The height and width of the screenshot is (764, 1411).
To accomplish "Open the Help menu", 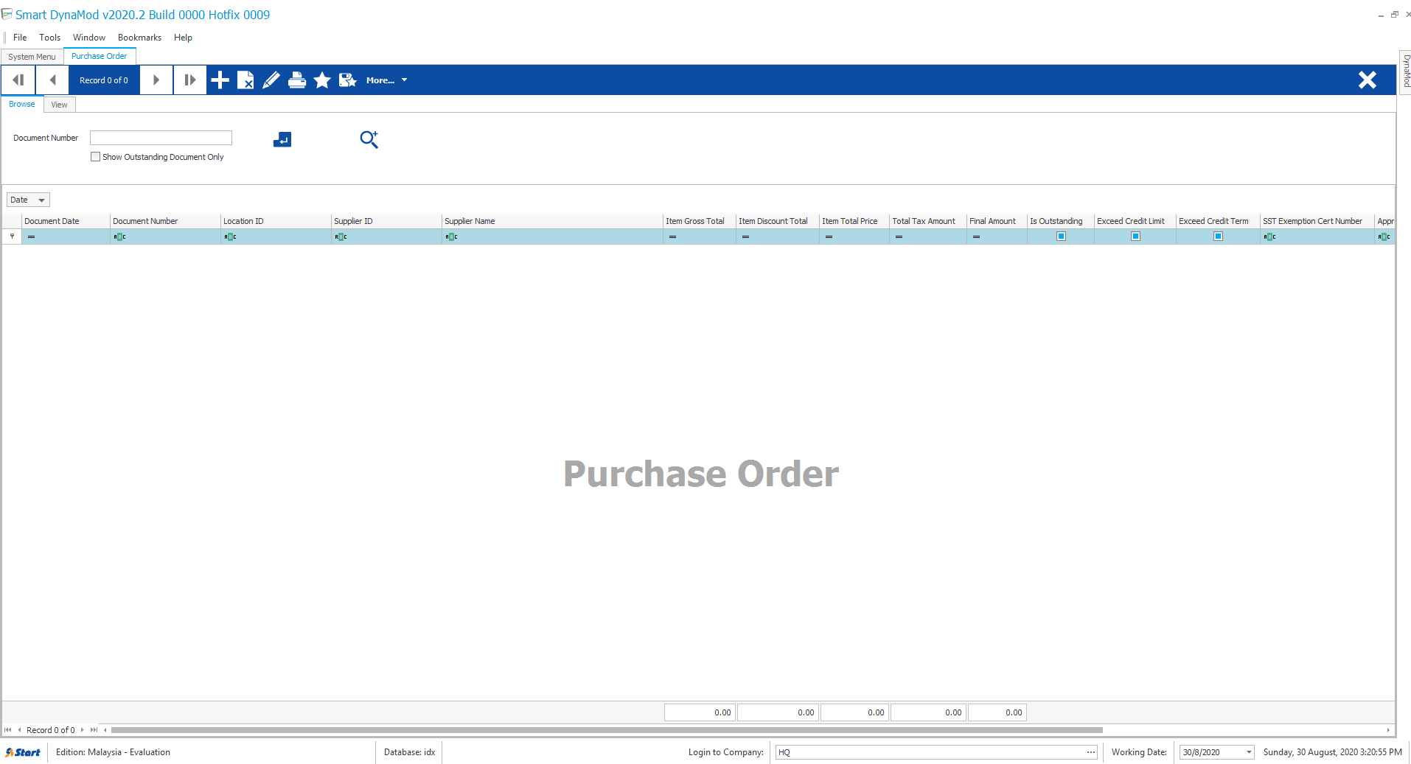I will click(x=183, y=38).
